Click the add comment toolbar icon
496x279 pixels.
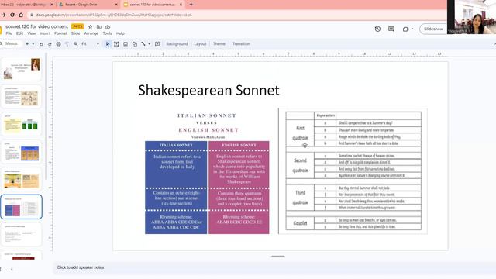coord(157,44)
